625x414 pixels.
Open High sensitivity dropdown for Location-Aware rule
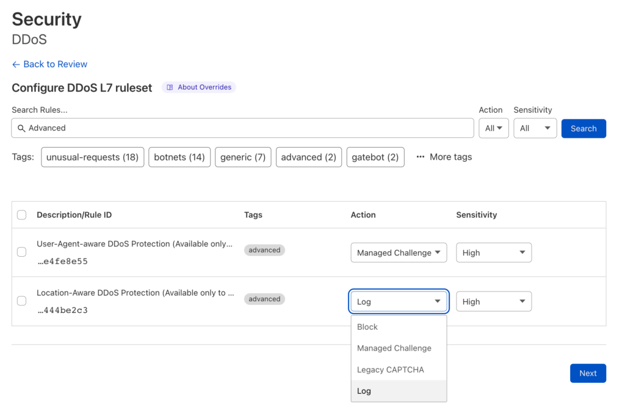[494, 301]
